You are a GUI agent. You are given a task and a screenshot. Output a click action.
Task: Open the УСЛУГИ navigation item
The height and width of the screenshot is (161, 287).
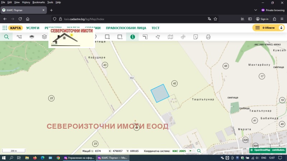33,28
